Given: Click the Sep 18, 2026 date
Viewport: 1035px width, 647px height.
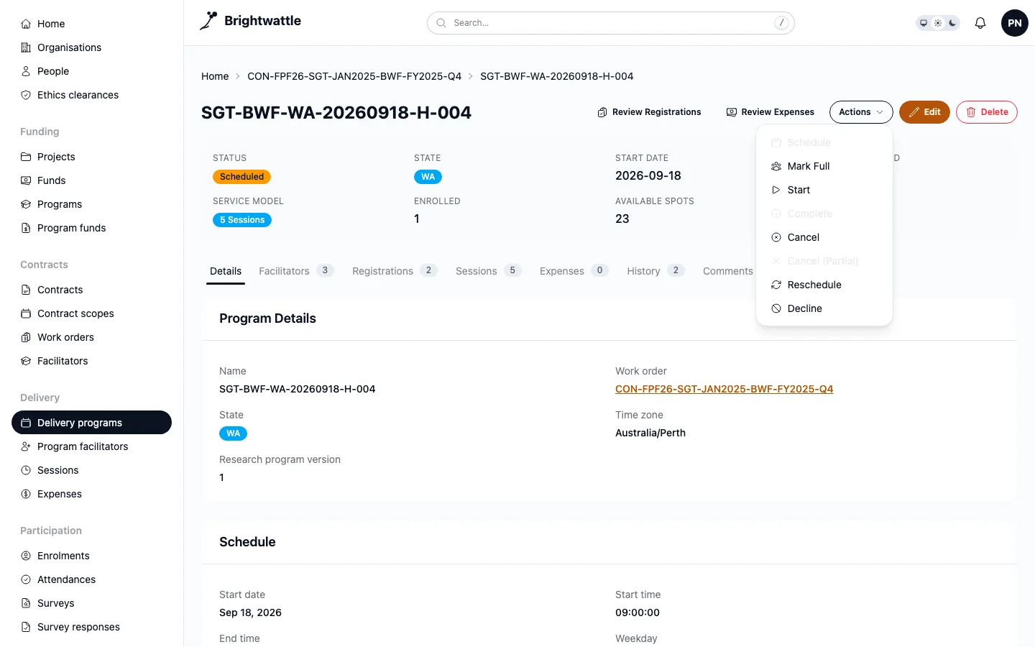Looking at the screenshot, I should point(250,612).
